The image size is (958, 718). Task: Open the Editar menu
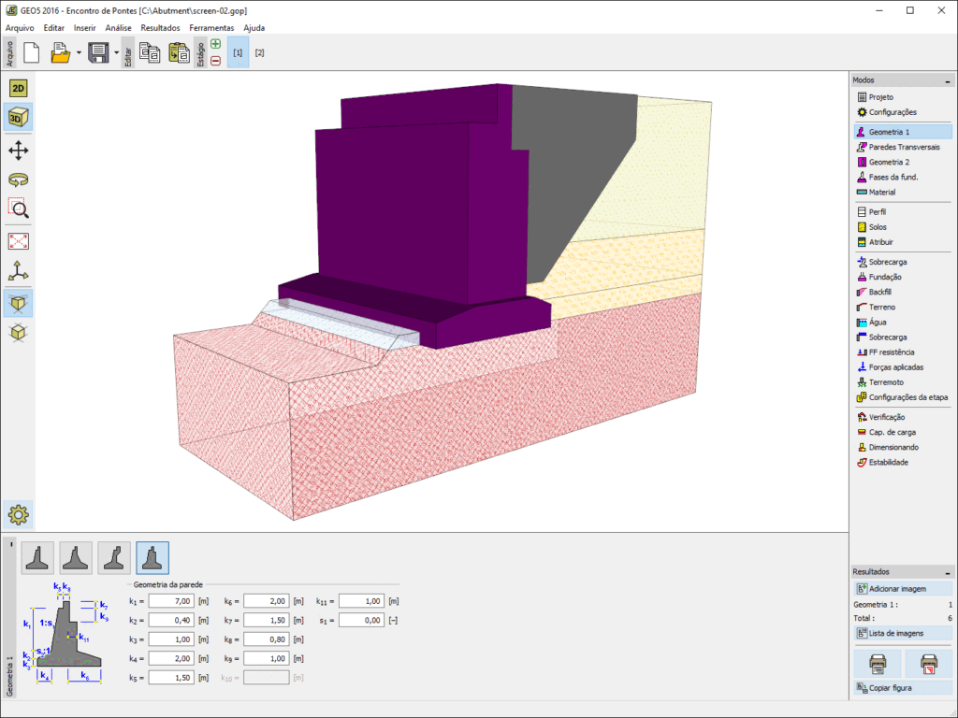pos(53,28)
